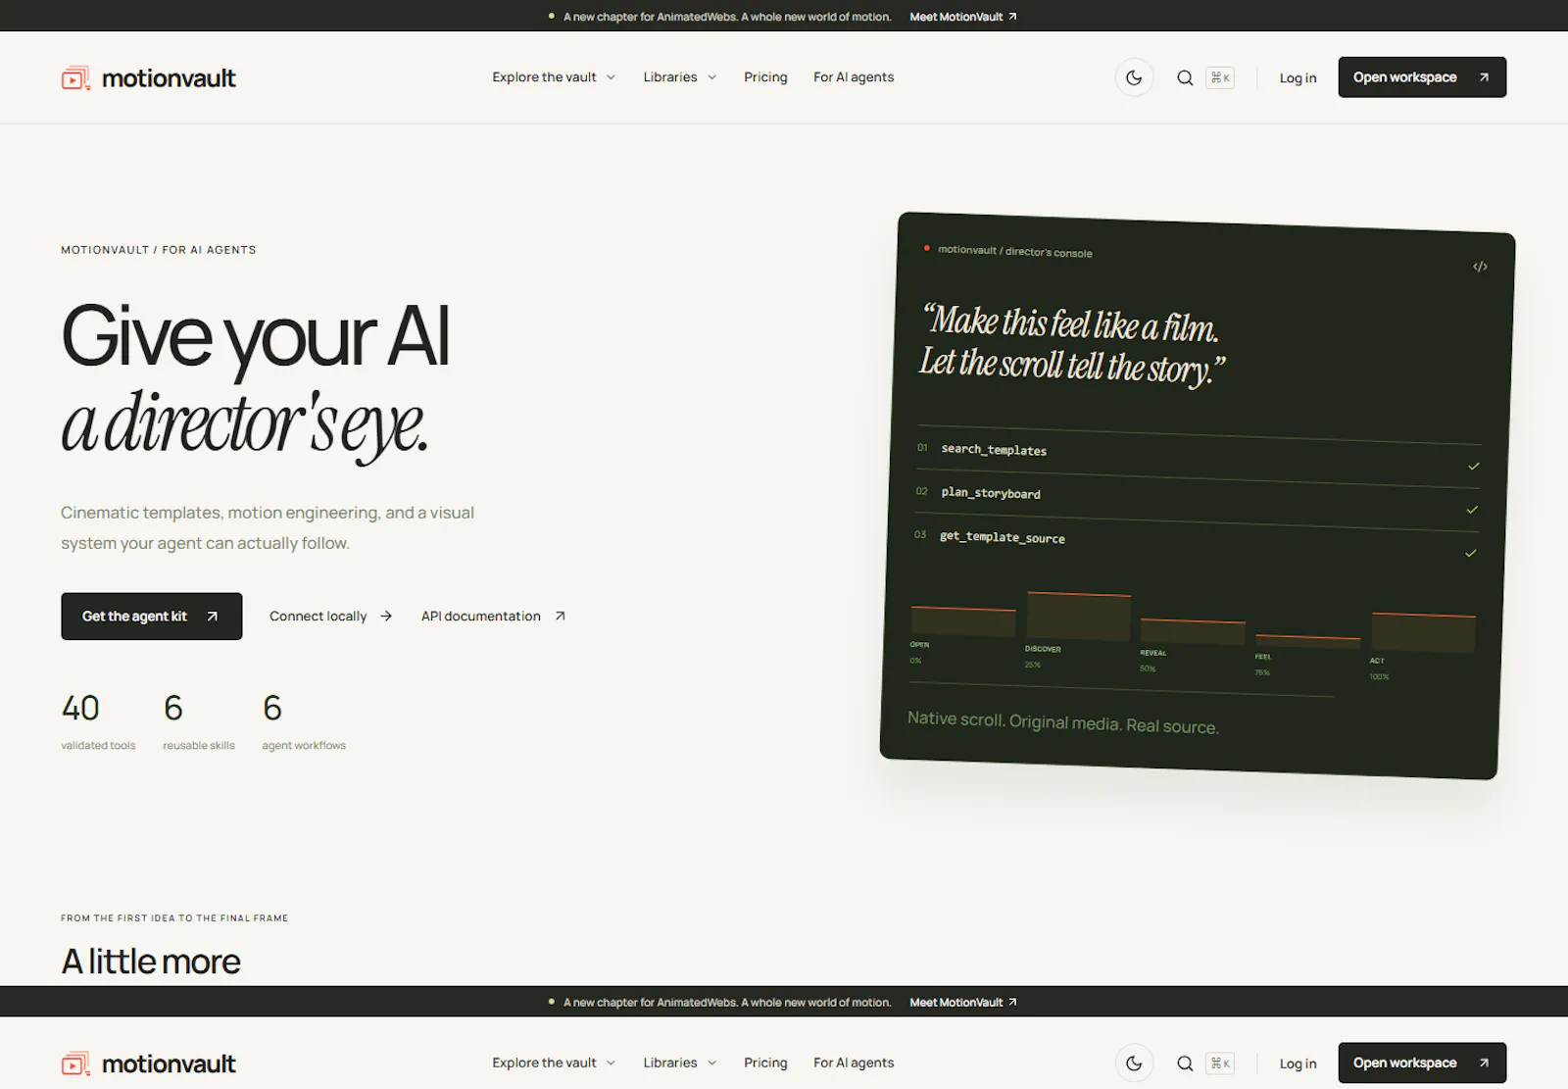Screen dimensions: 1568x1089
Task: Click the 6 agent workflows stat
Action: click(x=304, y=721)
